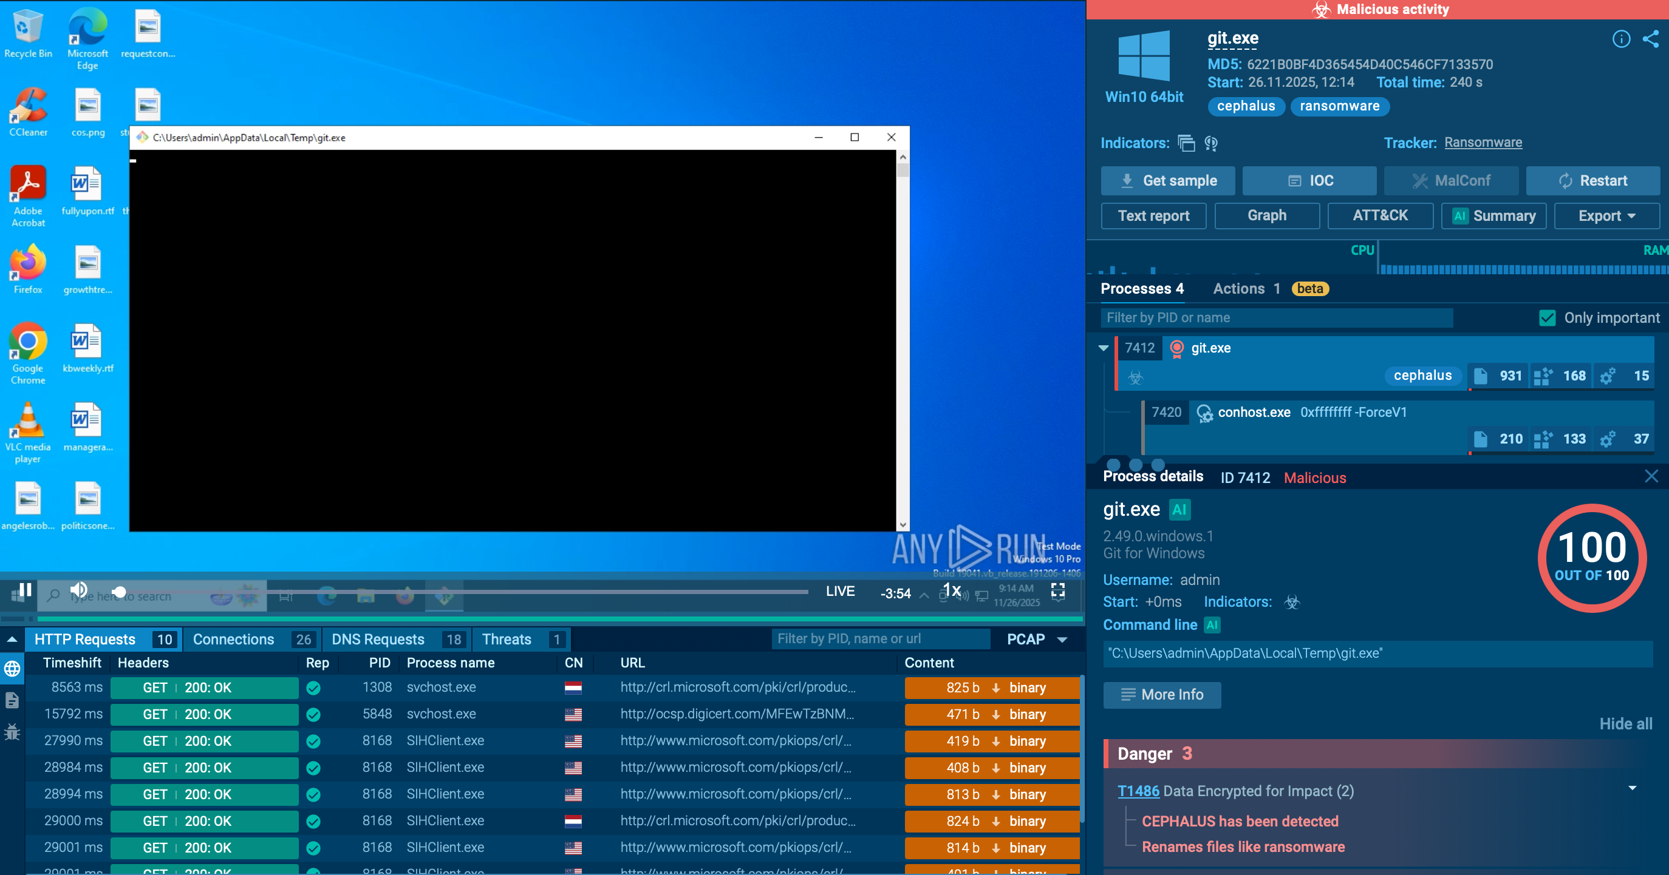Screen dimensions: 1669x875
Task: Mute the video playback sound icon
Action: tap(79, 590)
